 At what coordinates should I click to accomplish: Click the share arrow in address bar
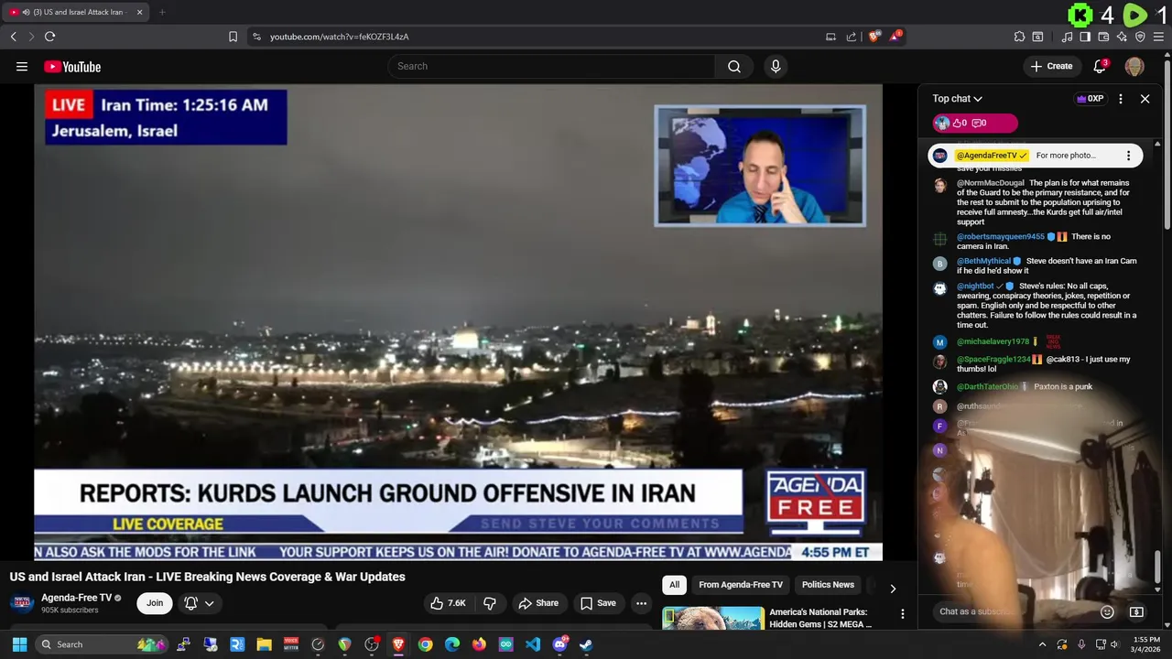click(852, 37)
